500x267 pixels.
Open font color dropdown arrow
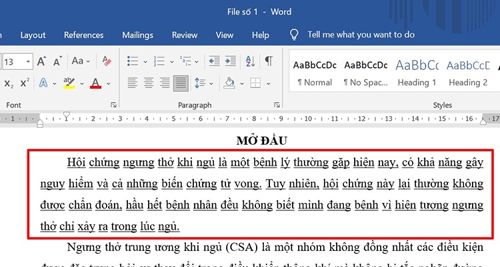(x=109, y=83)
